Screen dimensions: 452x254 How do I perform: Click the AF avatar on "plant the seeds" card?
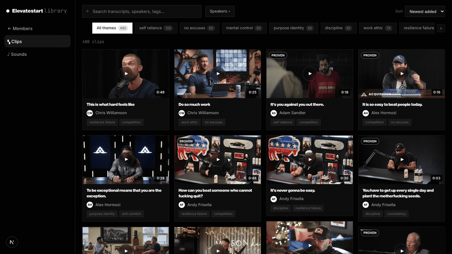(365, 205)
